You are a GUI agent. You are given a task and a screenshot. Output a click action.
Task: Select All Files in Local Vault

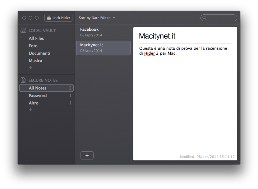[36, 38]
